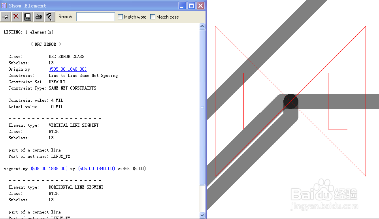This screenshot has height=219, width=379.
Task: Click the vertical scrollbar thumb
Action: click(202, 107)
